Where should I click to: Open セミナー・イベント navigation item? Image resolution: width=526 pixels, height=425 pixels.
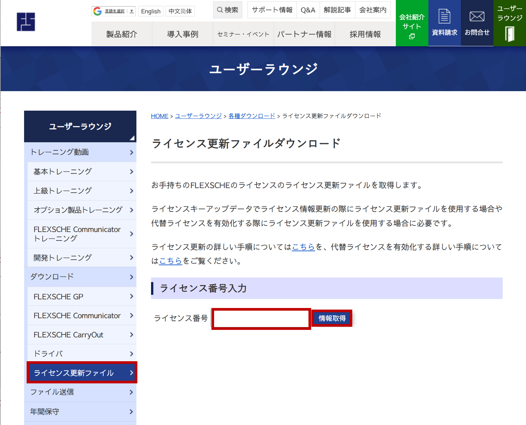pyautogui.click(x=243, y=34)
